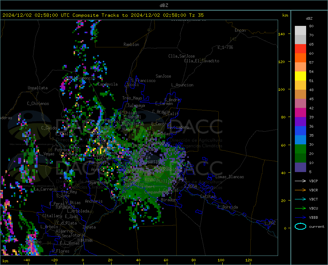The width and height of the screenshot is (328, 265).
Task: Click the cyan 'current' ellipse legend symbol
Action: (300, 226)
